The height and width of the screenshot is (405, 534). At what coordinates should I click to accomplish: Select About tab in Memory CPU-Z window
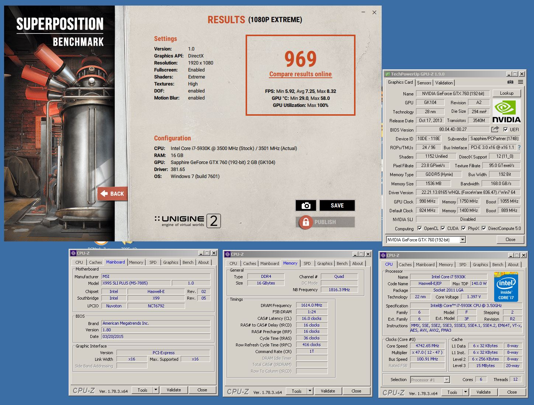[357, 263]
